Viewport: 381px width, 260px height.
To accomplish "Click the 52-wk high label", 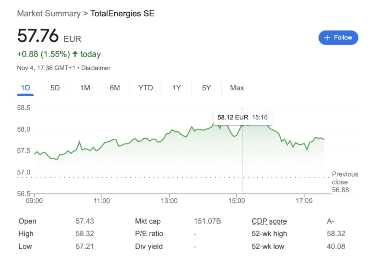I will pos(269,234).
